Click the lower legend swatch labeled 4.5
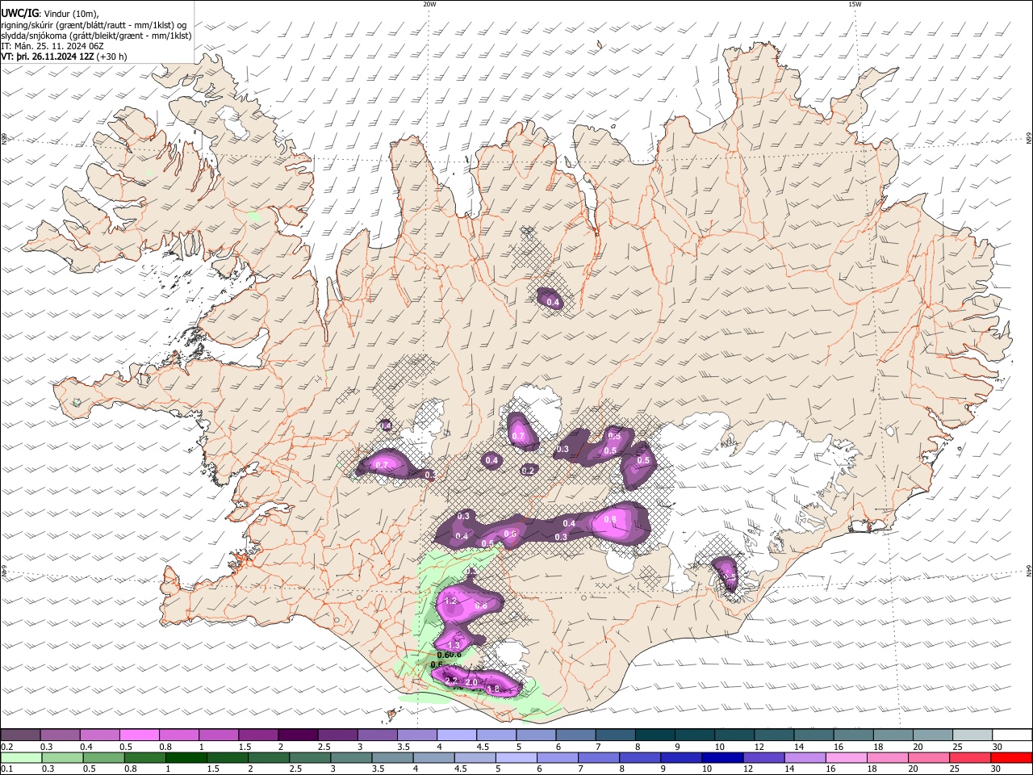Screen dimensions: 1033x775 (474, 757)
